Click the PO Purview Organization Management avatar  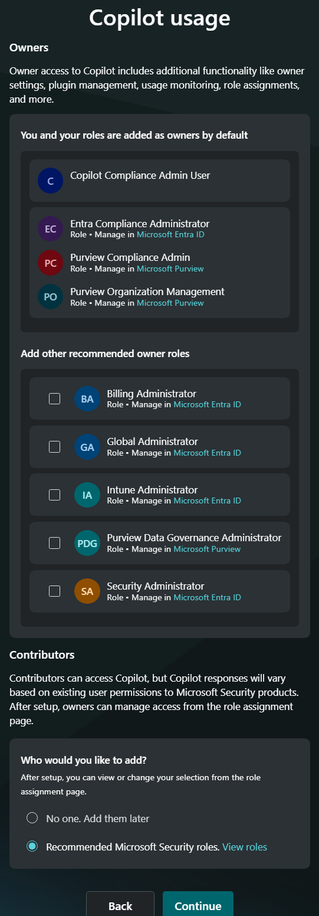pos(50,297)
